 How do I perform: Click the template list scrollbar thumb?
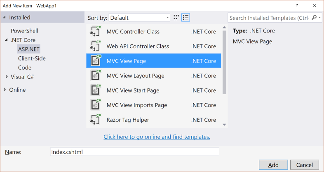[x=224, y=63]
